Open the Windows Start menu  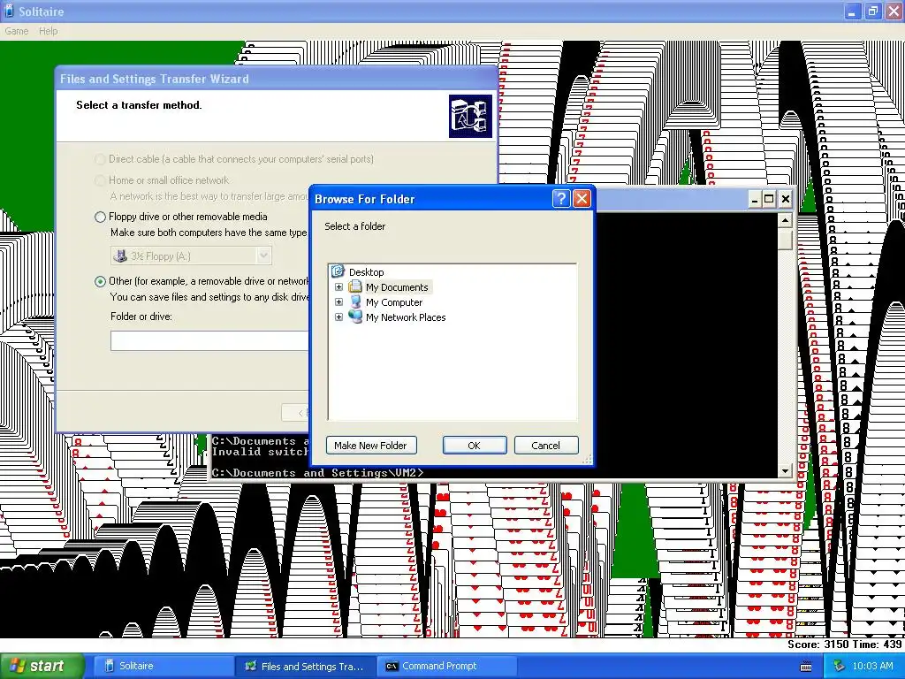(42, 666)
